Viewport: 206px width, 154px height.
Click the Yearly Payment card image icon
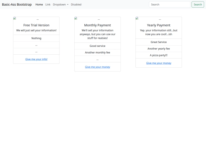click(x=137, y=18)
